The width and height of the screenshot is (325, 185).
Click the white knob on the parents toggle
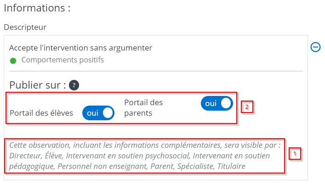tap(226, 104)
